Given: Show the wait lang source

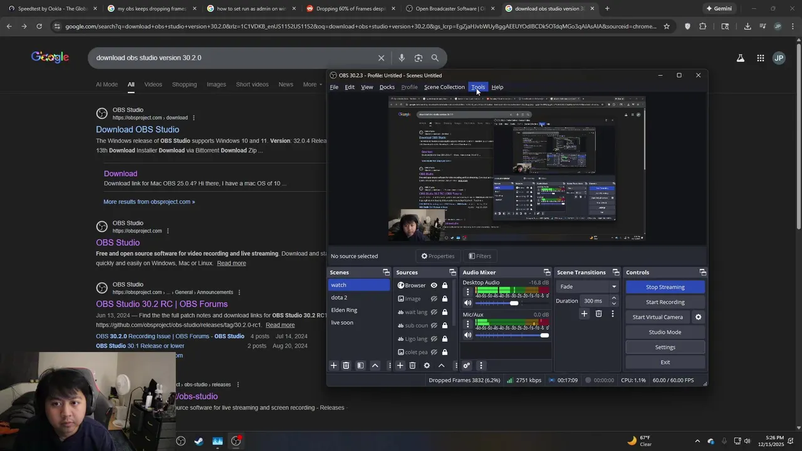Looking at the screenshot, I should point(434,312).
